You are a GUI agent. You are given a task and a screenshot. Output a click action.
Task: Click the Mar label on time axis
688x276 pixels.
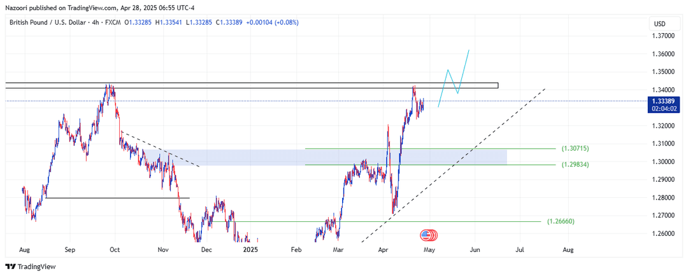(x=338, y=250)
